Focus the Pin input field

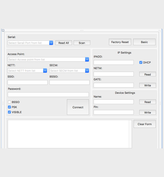(114, 112)
